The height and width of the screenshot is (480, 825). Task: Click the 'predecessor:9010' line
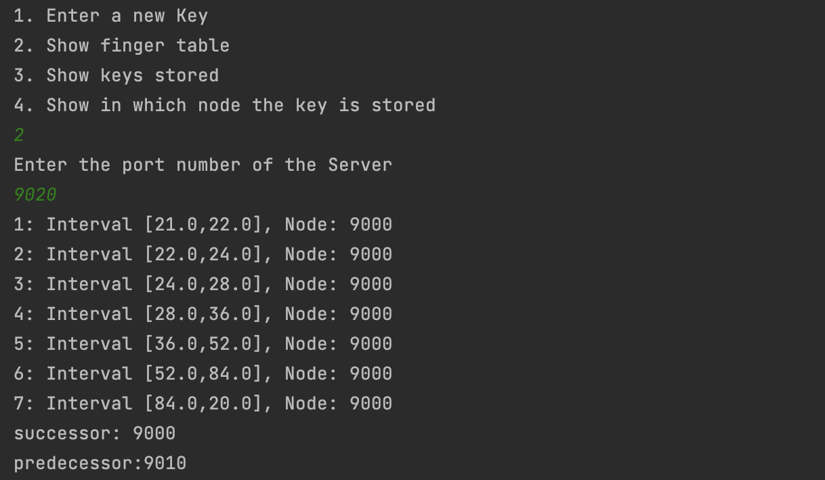click(x=100, y=463)
